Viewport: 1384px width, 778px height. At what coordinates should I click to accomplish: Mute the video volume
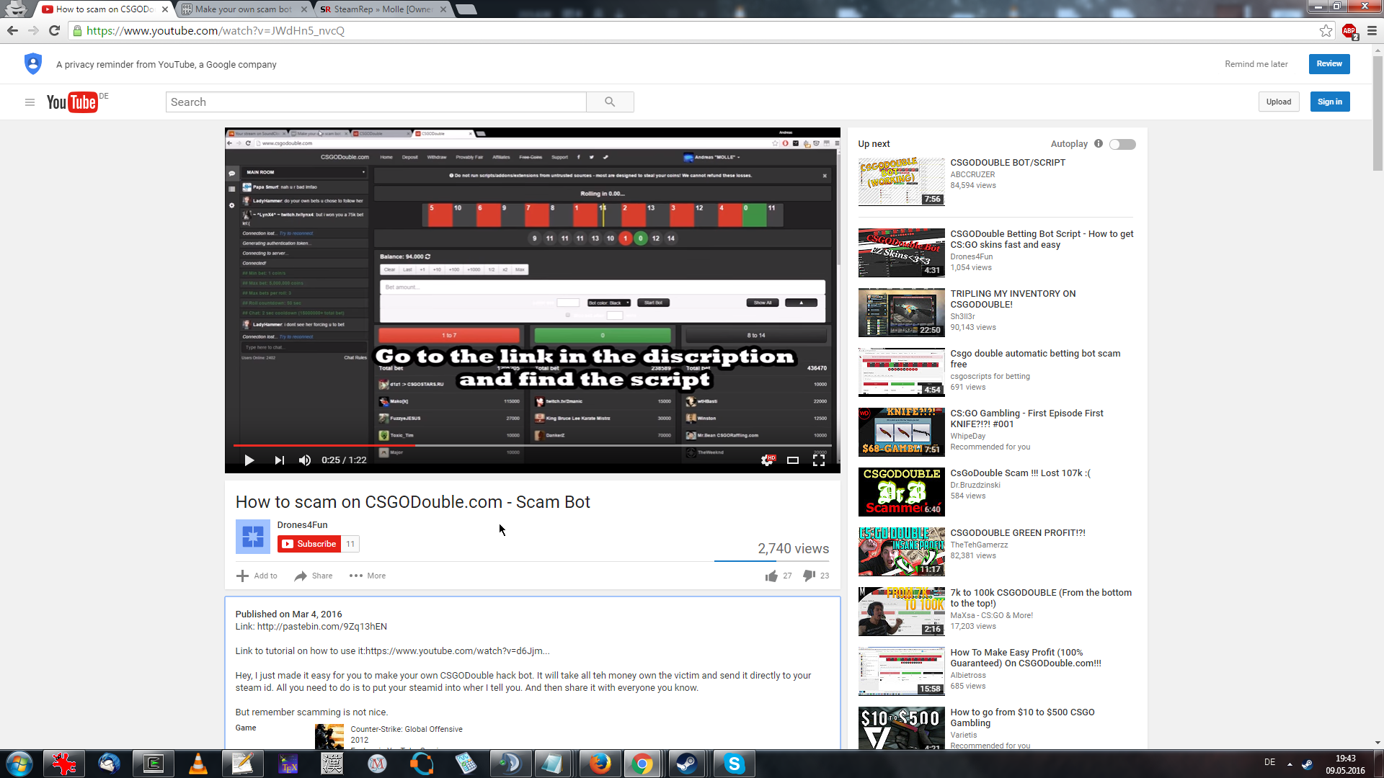click(305, 460)
